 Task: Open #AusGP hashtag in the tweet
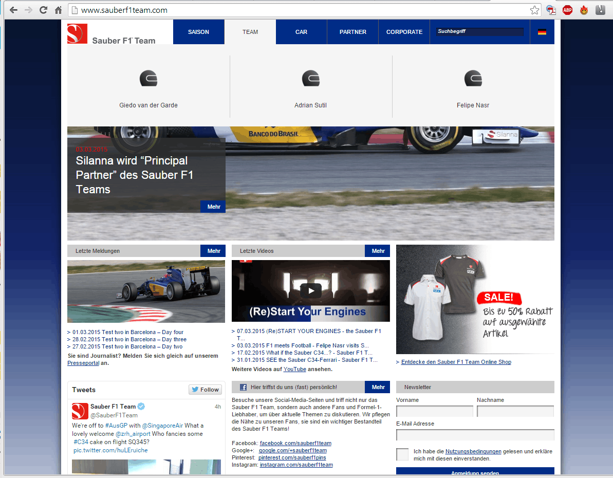116,426
